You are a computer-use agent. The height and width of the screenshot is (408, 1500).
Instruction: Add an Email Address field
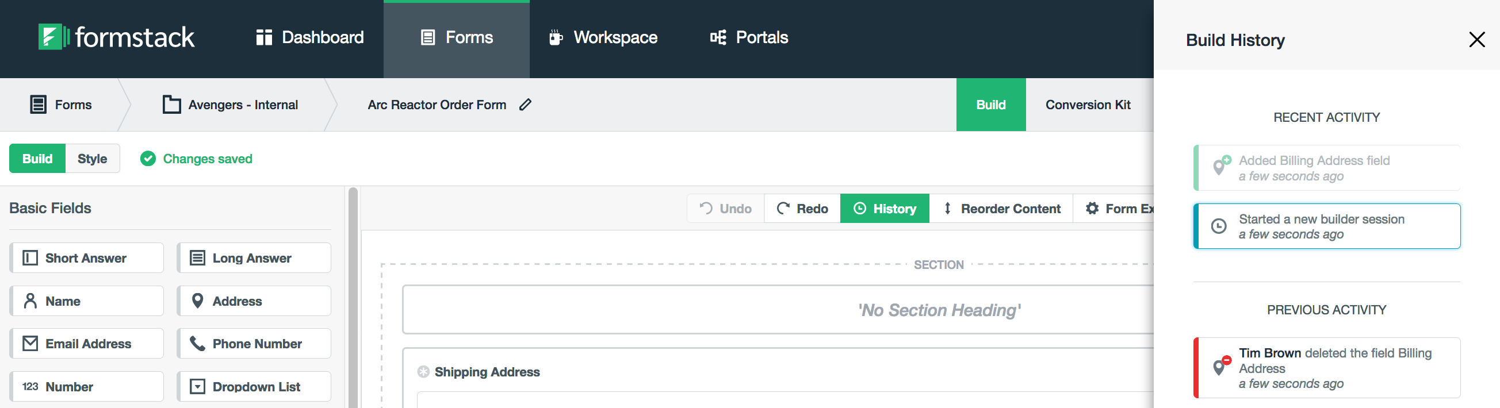click(x=87, y=344)
